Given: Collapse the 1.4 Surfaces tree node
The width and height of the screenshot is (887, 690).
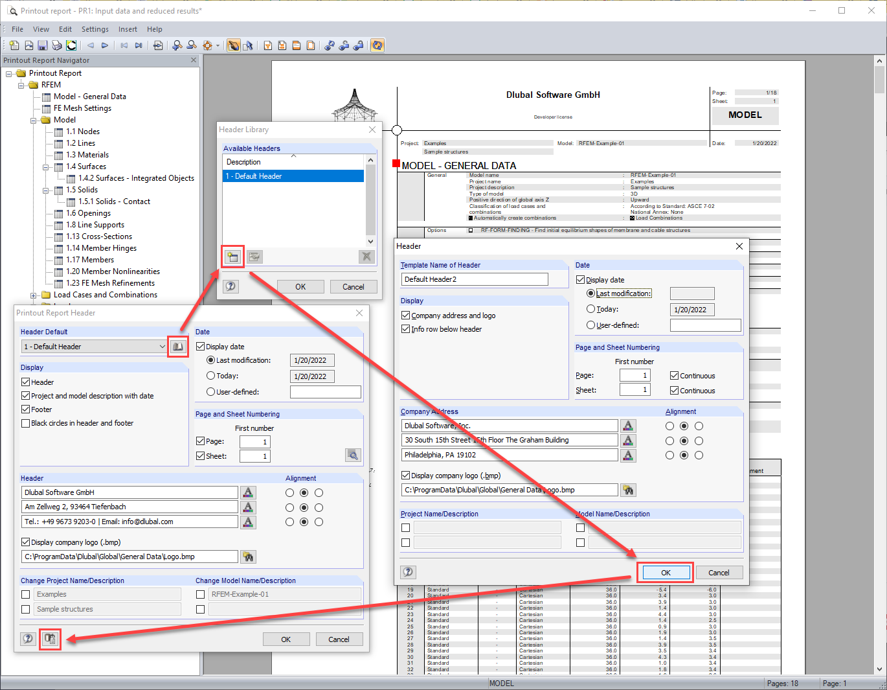Looking at the screenshot, I should point(46,167).
